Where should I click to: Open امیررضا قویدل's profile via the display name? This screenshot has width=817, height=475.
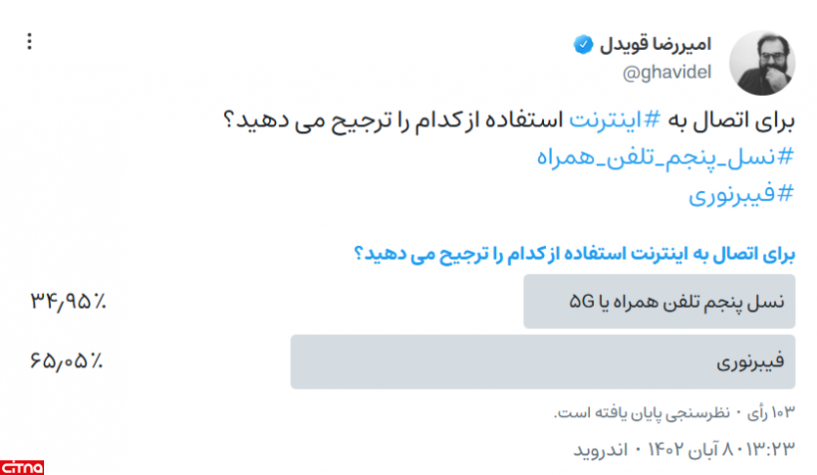point(652,45)
